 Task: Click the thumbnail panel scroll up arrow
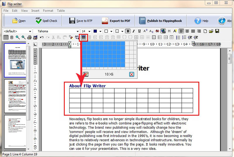(x=28, y=44)
